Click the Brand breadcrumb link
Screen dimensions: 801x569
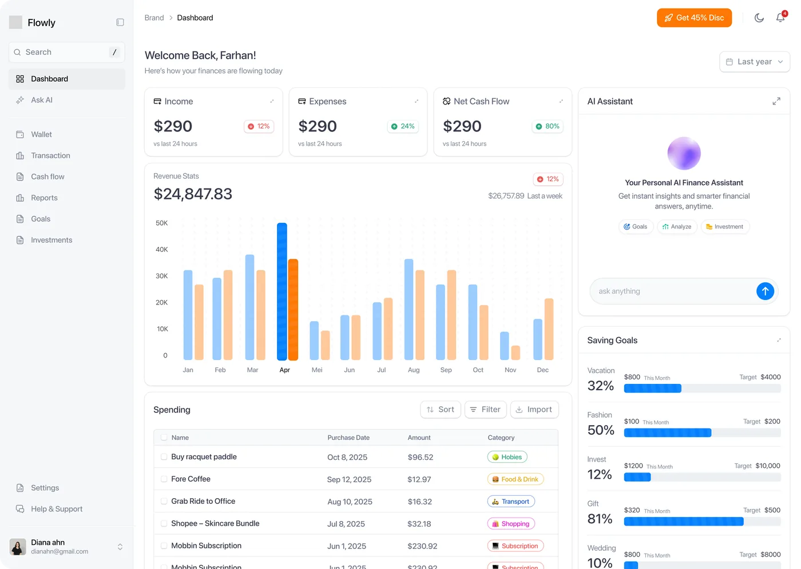(154, 18)
